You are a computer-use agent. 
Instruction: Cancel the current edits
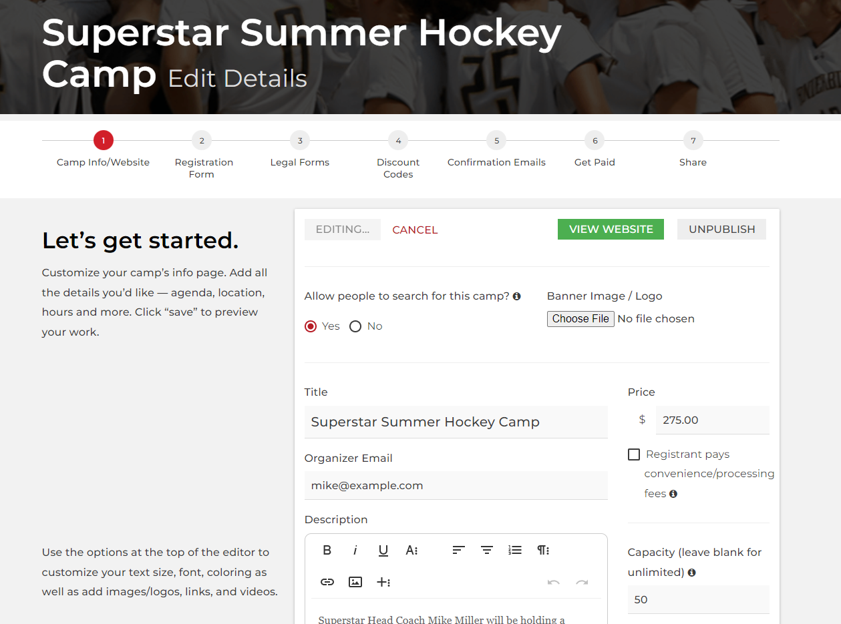click(x=414, y=229)
